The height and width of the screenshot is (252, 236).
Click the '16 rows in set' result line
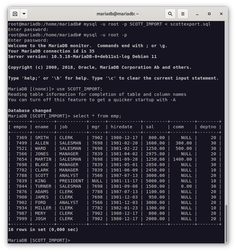point(43,229)
